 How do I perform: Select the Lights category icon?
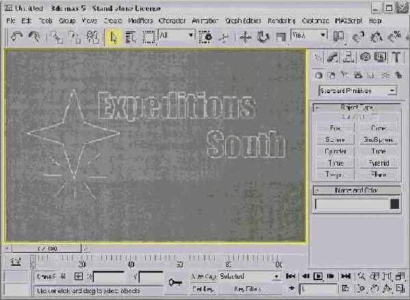click(344, 75)
